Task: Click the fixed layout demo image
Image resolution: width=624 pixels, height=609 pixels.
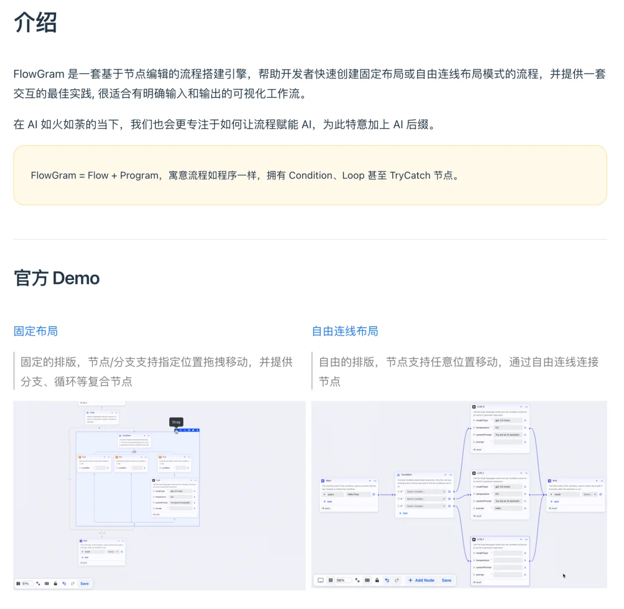Action: (x=159, y=495)
